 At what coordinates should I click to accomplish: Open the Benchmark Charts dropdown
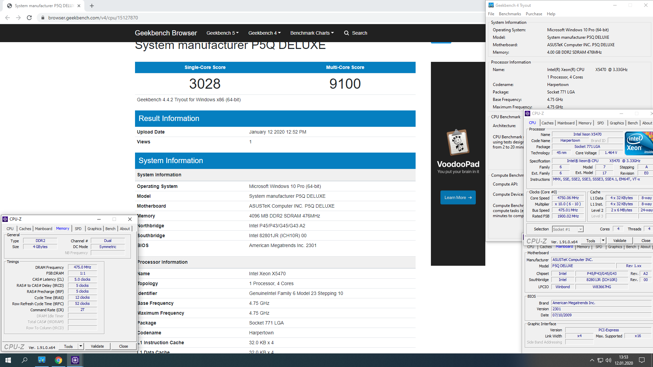click(x=312, y=33)
